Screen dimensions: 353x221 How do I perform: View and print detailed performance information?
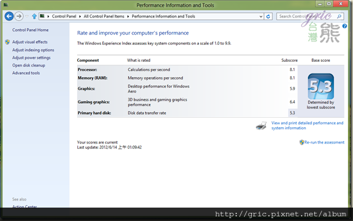pos(307,125)
